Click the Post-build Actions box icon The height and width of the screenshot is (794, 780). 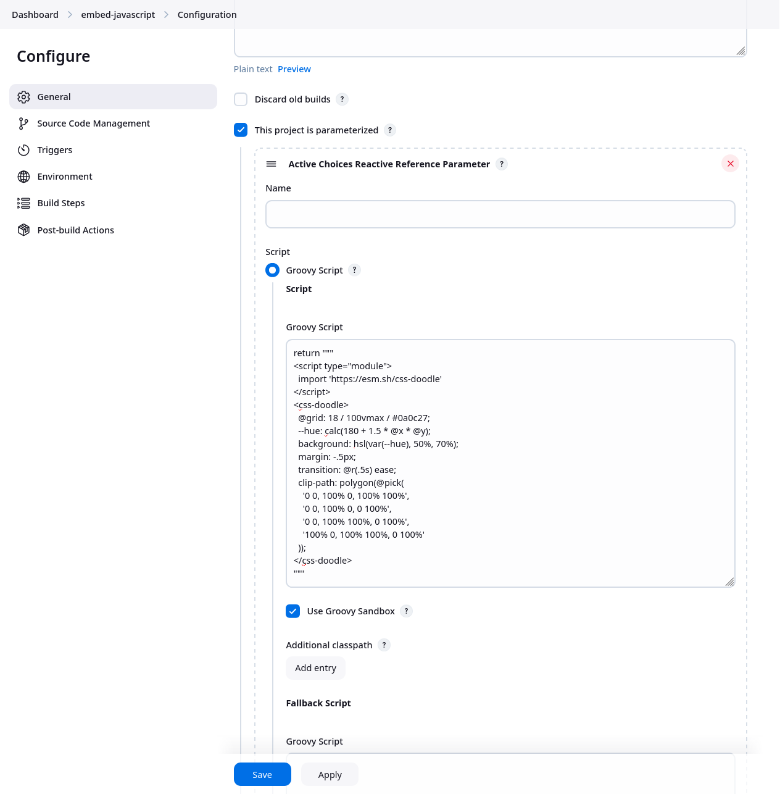tap(23, 230)
